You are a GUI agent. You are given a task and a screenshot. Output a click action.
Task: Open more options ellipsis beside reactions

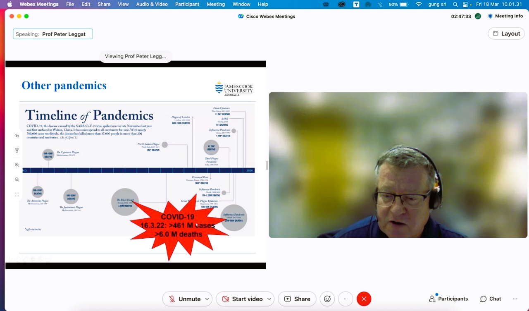coord(346,299)
